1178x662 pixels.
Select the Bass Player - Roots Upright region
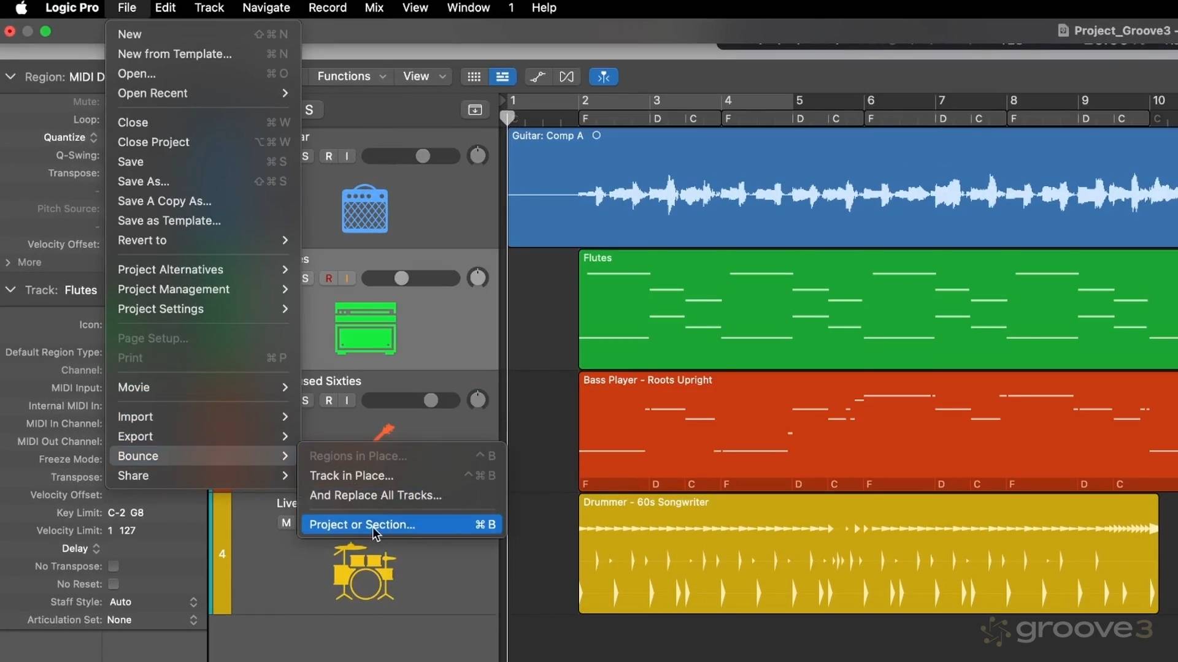[879, 431]
